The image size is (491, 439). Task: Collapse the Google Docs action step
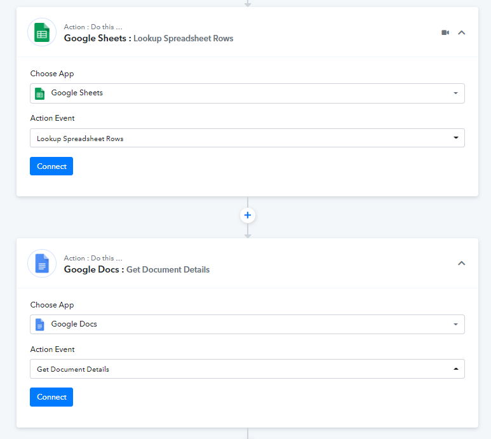click(x=462, y=264)
